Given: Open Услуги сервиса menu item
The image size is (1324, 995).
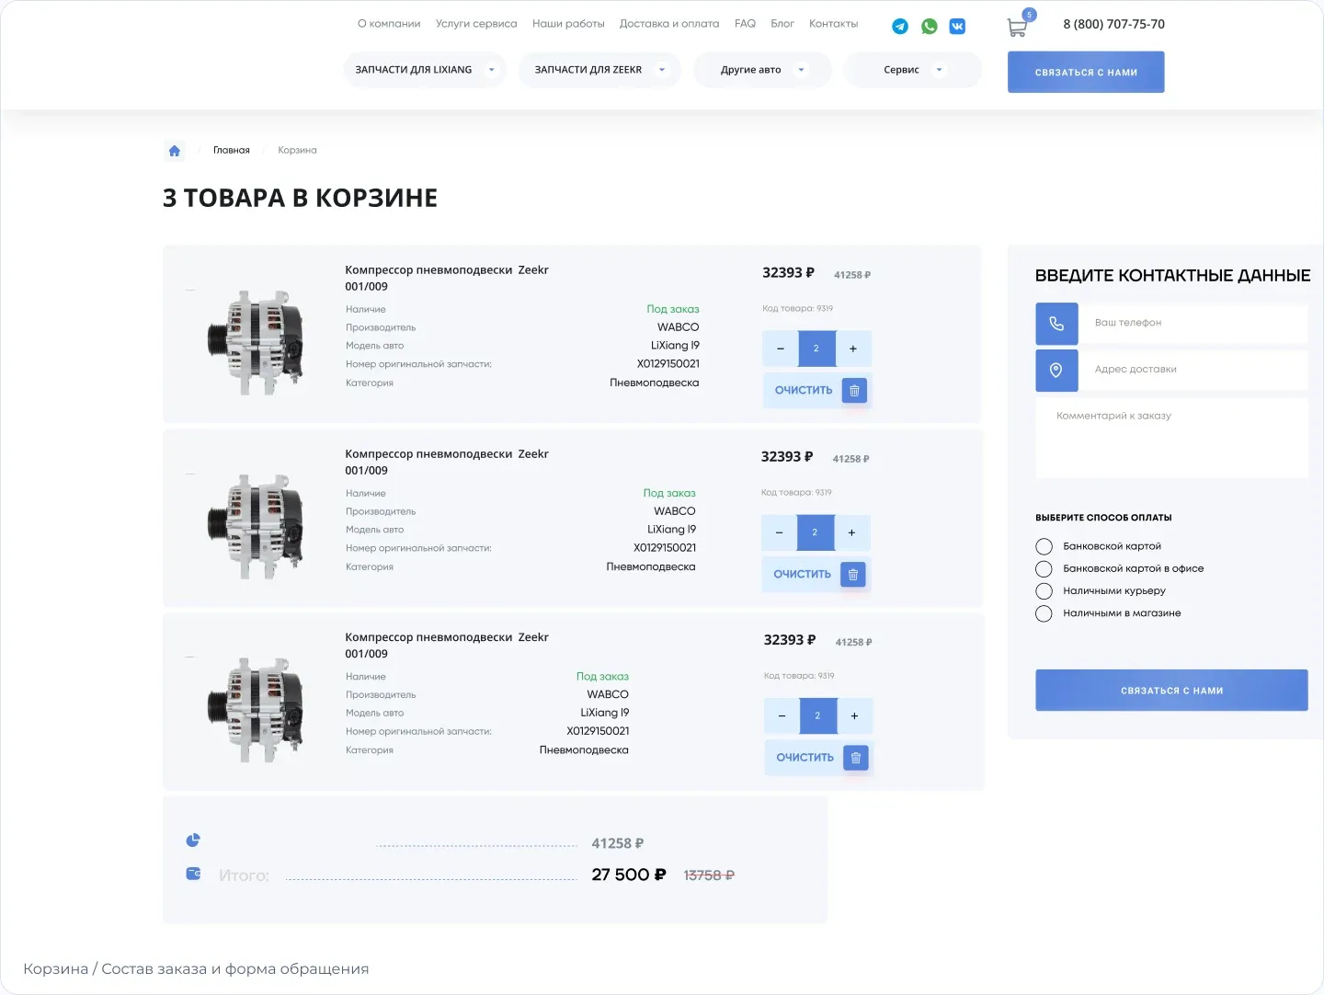Looking at the screenshot, I should [476, 24].
